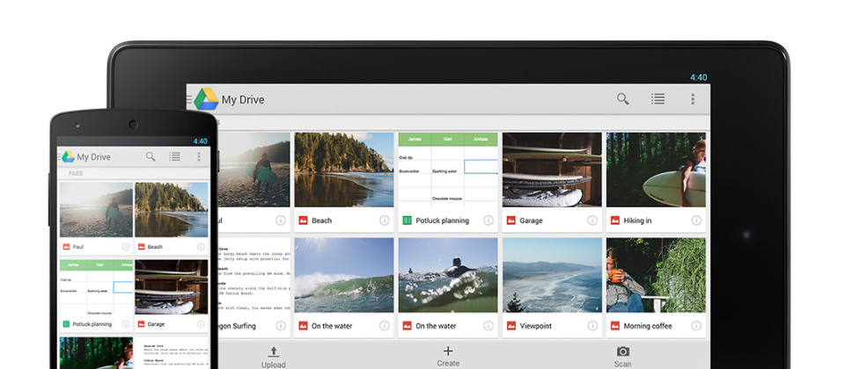Open the three-dot overflow menu on the phone
The width and height of the screenshot is (845, 369).
tap(199, 156)
